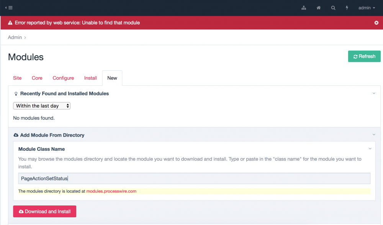This screenshot has height=225, width=383.
Task: Click the Download and Install button
Action: click(44, 212)
